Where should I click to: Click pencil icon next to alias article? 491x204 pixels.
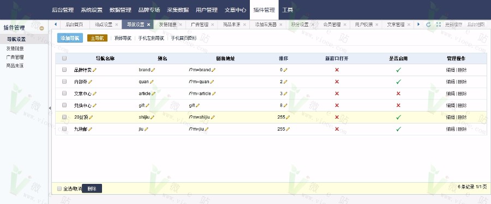153,94
